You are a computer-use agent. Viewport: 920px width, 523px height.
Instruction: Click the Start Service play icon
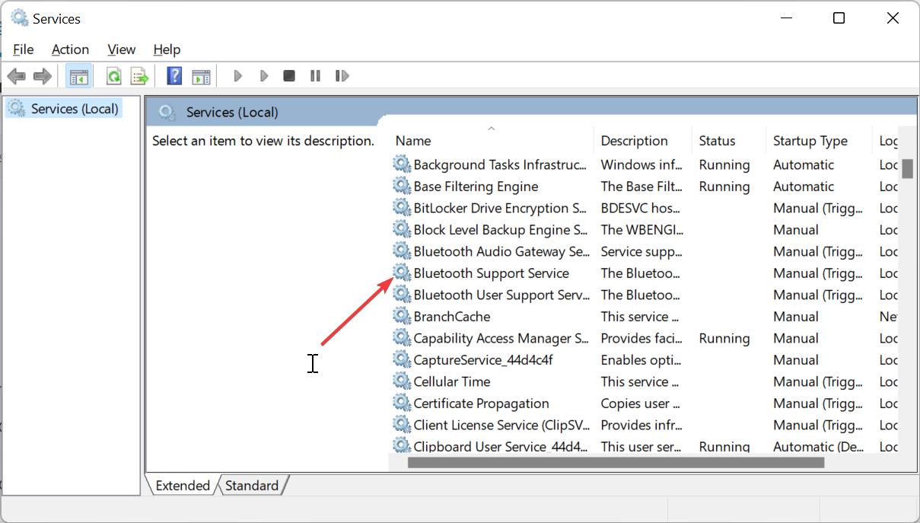click(237, 76)
